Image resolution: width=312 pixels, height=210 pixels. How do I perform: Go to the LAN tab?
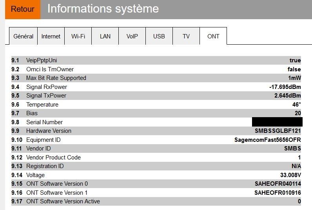(105, 36)
